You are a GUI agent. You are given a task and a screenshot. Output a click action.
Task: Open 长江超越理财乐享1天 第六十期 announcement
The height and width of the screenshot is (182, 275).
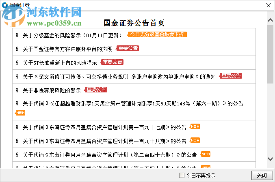click(x=133, y=103)
